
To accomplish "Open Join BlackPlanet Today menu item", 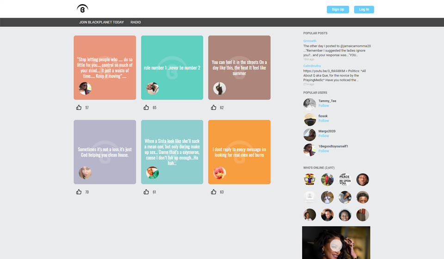I will [x=101, y=22].
